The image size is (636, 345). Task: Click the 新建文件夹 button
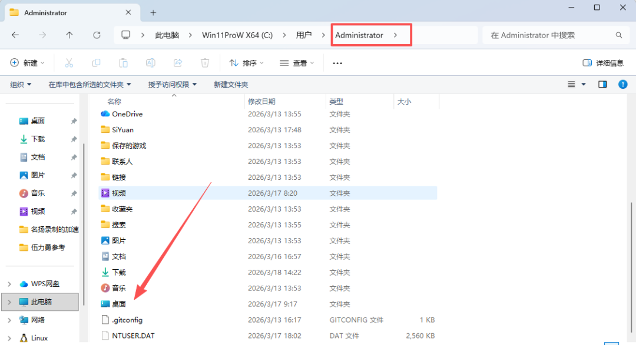click(x=231, y=84)
